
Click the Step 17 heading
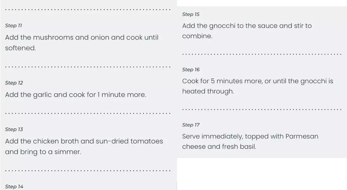tap(191, 125)
